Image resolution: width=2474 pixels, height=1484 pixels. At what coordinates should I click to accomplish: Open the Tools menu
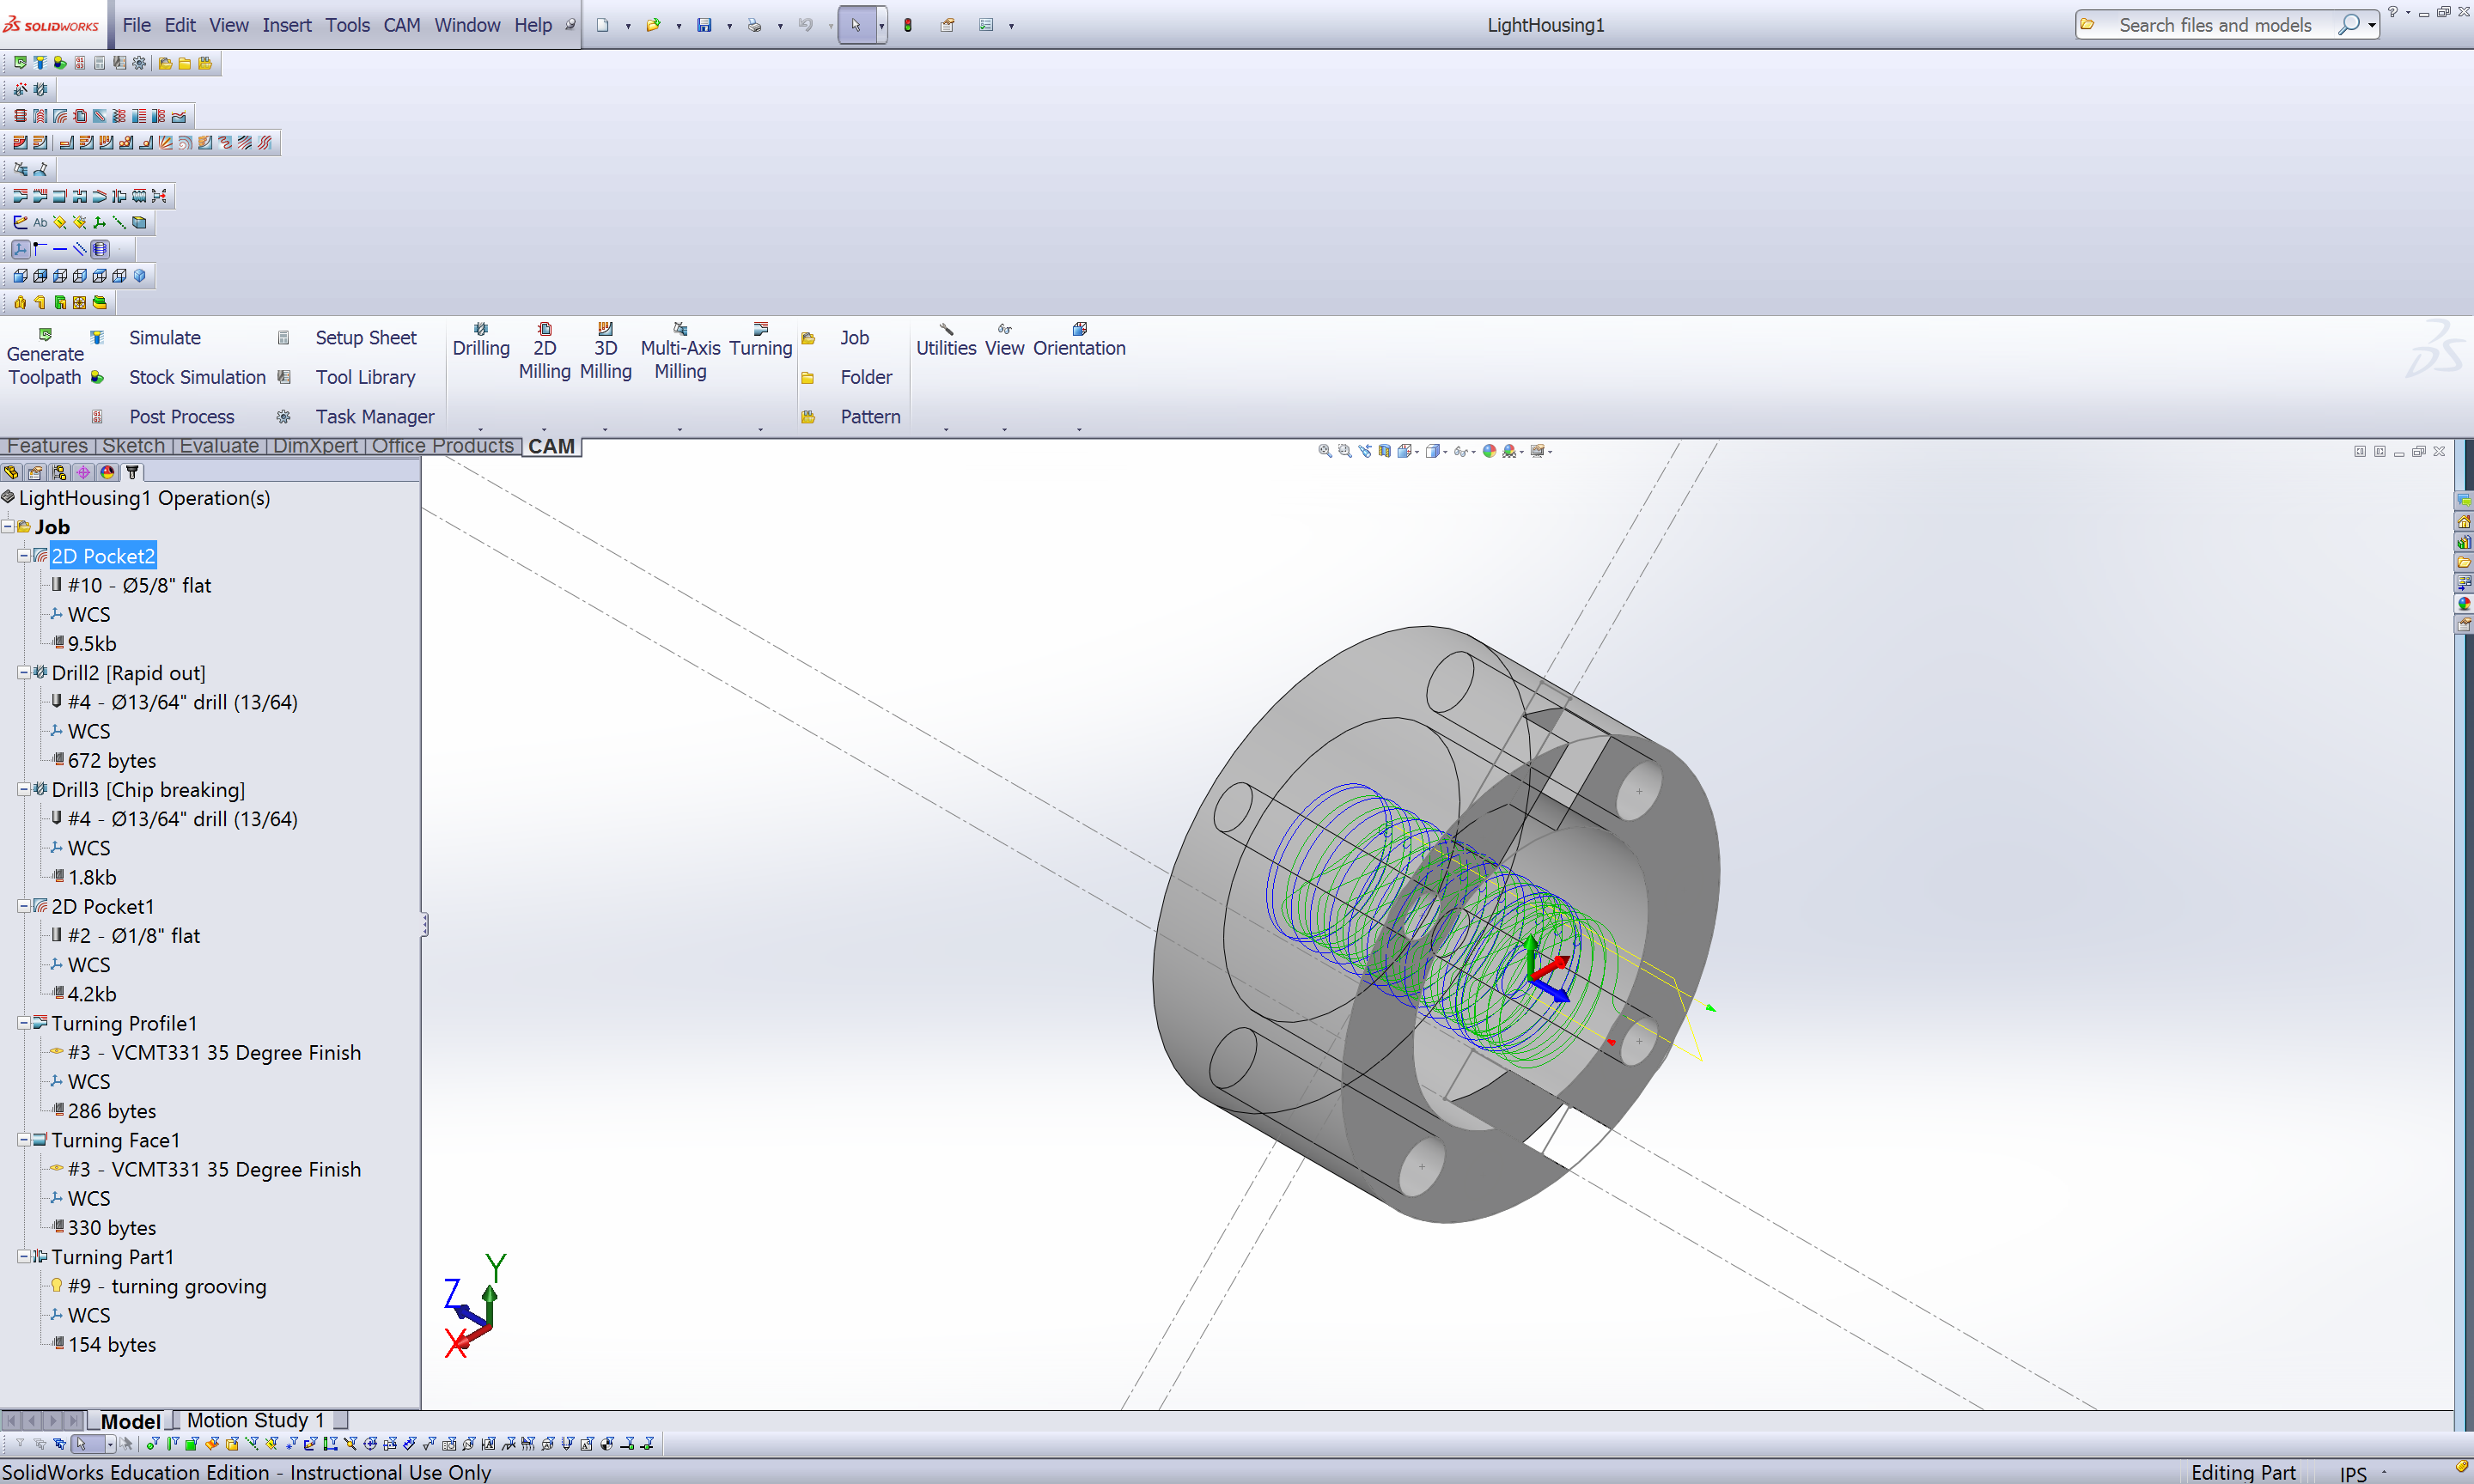click(x=347, y=25)
